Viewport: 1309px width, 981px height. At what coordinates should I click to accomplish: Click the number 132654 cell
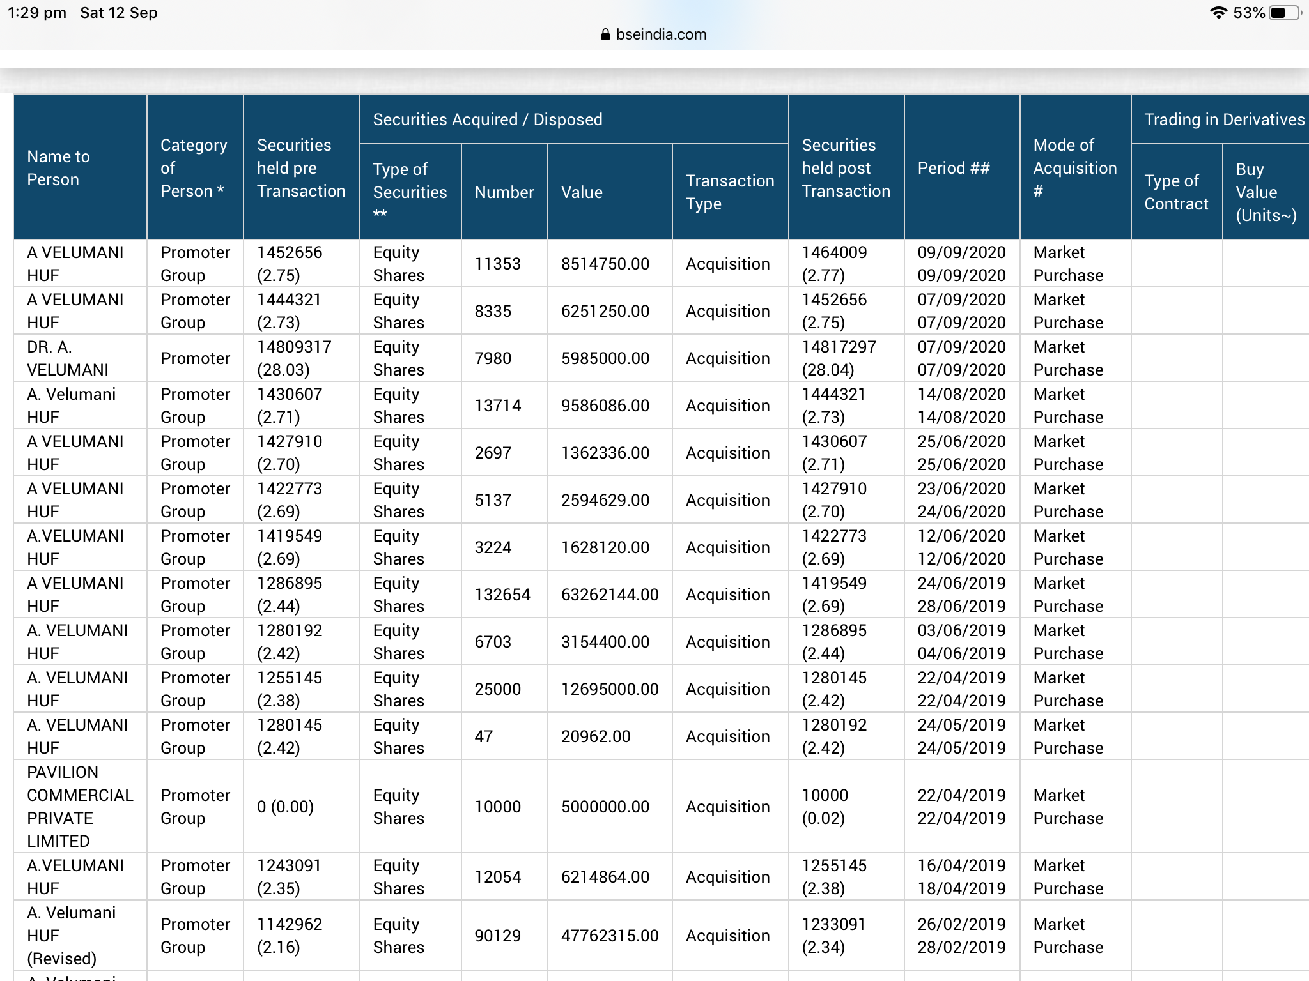tap(502, 595)
